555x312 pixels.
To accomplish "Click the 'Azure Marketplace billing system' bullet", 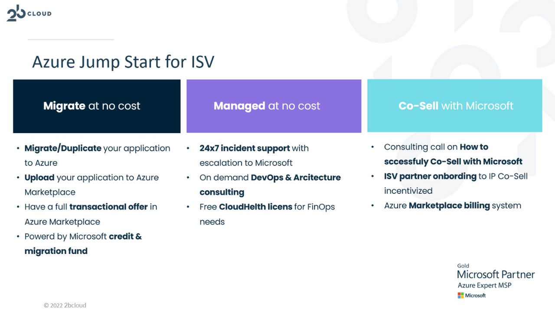I will click(x=452, y=206).
